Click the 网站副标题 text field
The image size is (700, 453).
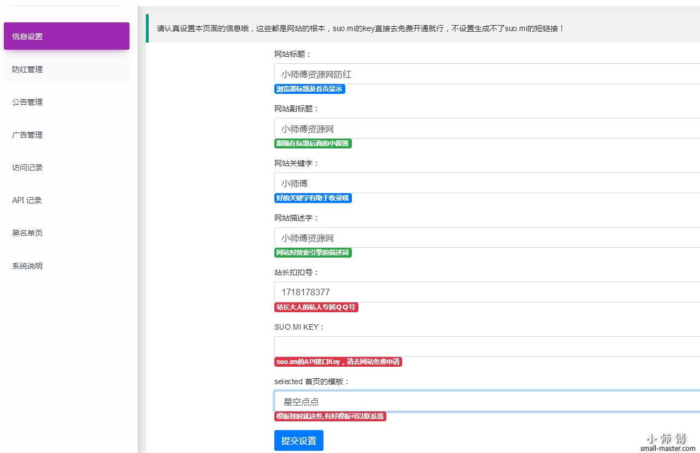tap(487, 128)
